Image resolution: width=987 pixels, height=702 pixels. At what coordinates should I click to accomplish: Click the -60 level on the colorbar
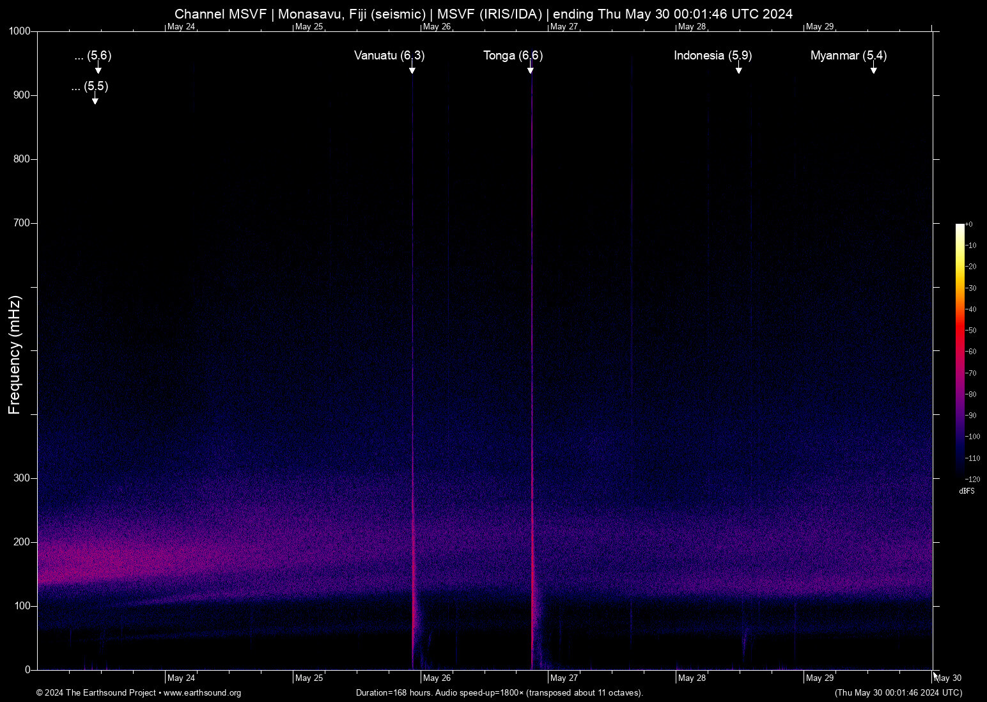coord(971,352)
